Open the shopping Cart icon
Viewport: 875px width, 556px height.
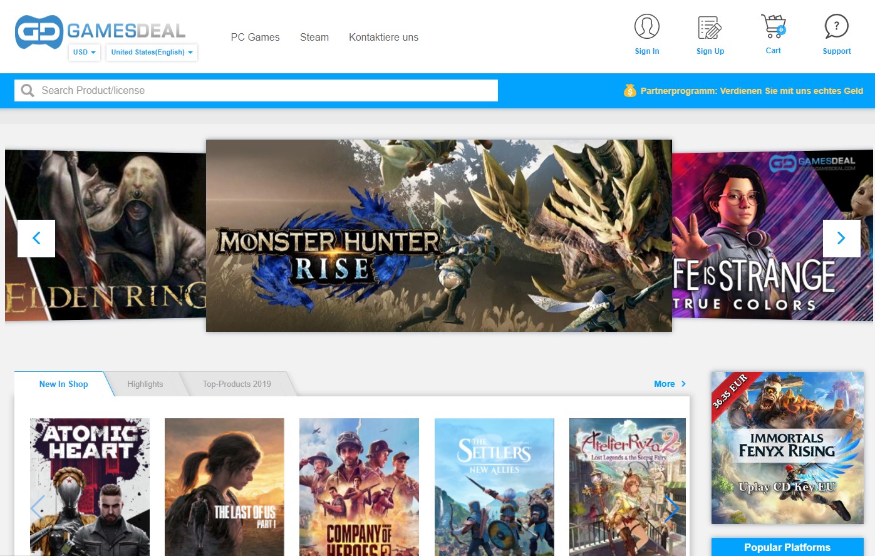(774, 26)
